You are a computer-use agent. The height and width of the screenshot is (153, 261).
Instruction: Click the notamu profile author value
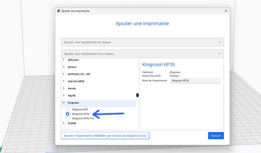174,76
